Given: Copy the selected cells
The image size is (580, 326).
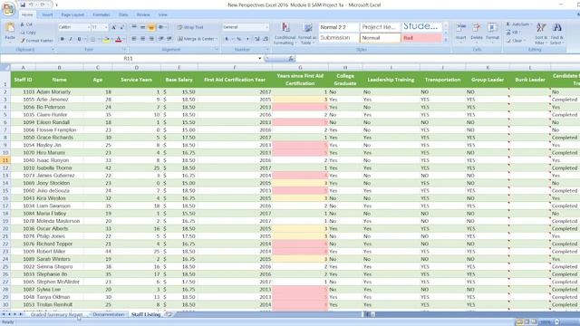Looking at the screenshot, I should (28, 33).
